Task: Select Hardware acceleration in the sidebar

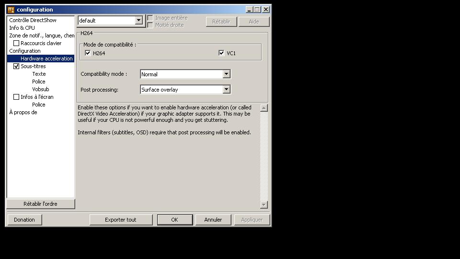Action: pyautogui.click(x=46, y=59)
